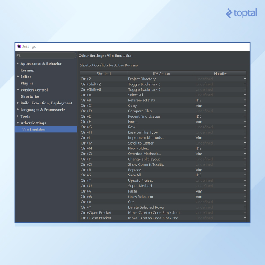The width and height of the screenshot is (265, 265).
Task: Click the search magnifier icon in settings
Action: coord(19,55)
